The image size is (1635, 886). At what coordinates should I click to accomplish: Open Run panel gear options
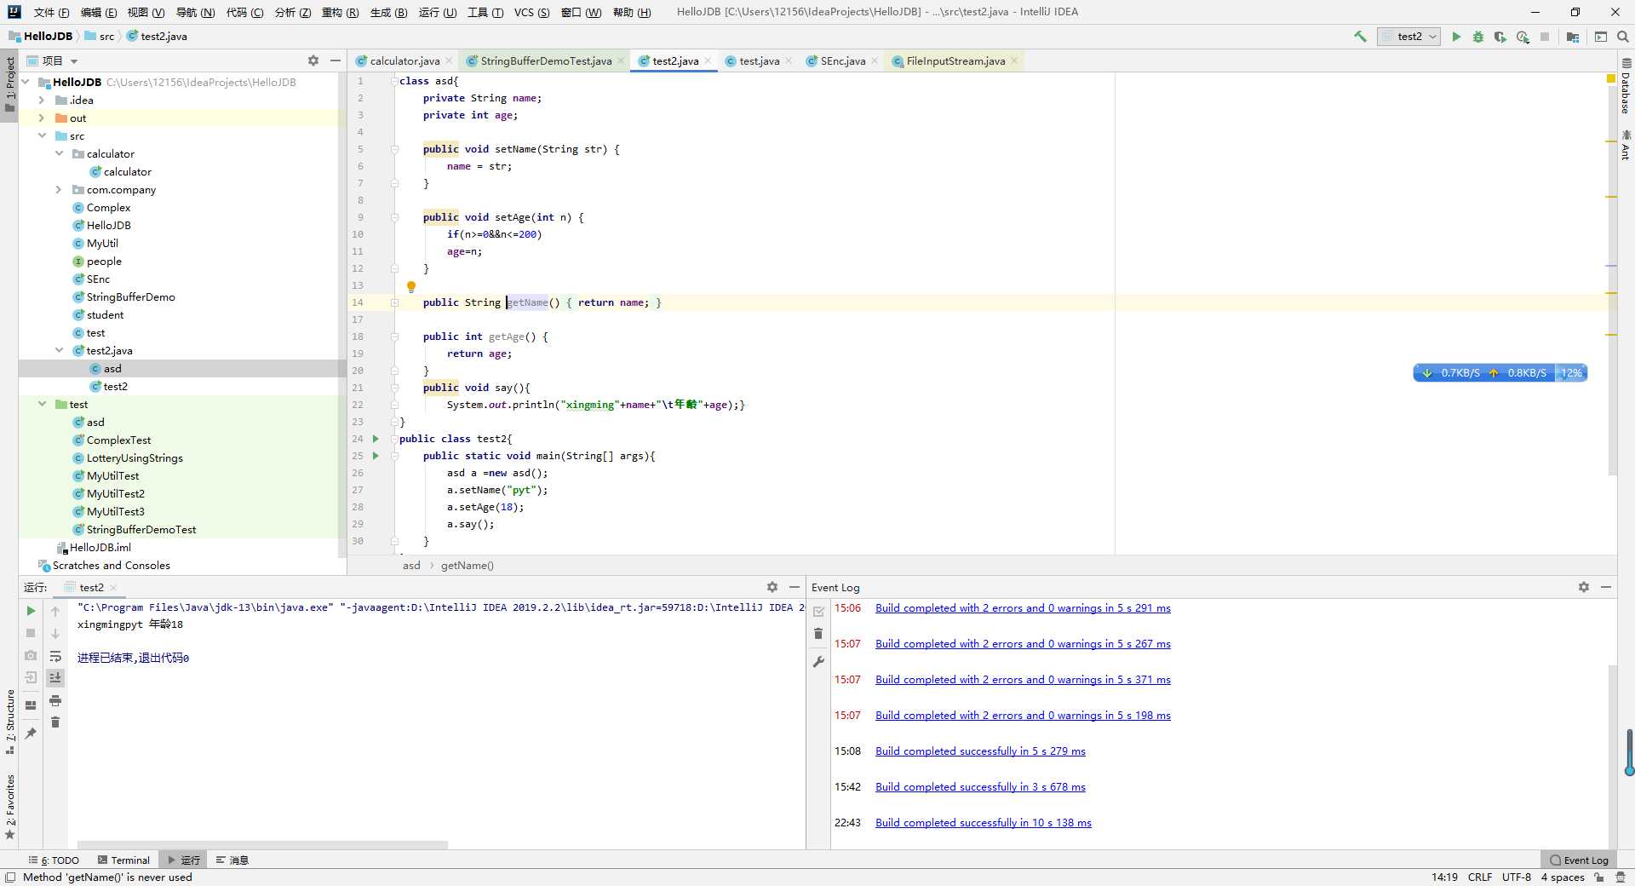pyautogui.click(x=772, y=587)
